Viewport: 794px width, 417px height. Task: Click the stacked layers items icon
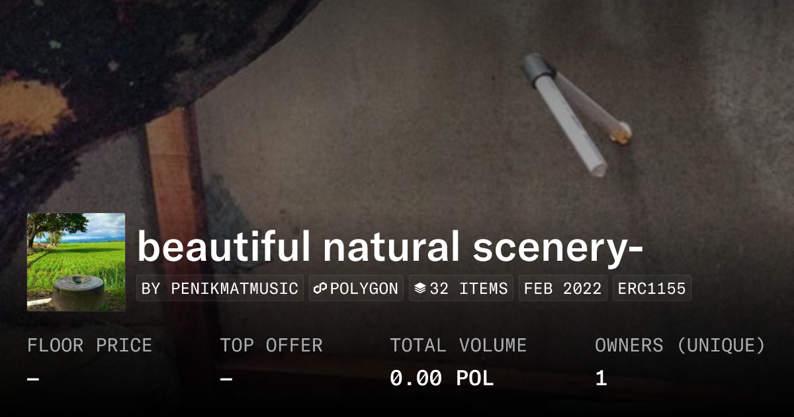(x=420, y=289)
